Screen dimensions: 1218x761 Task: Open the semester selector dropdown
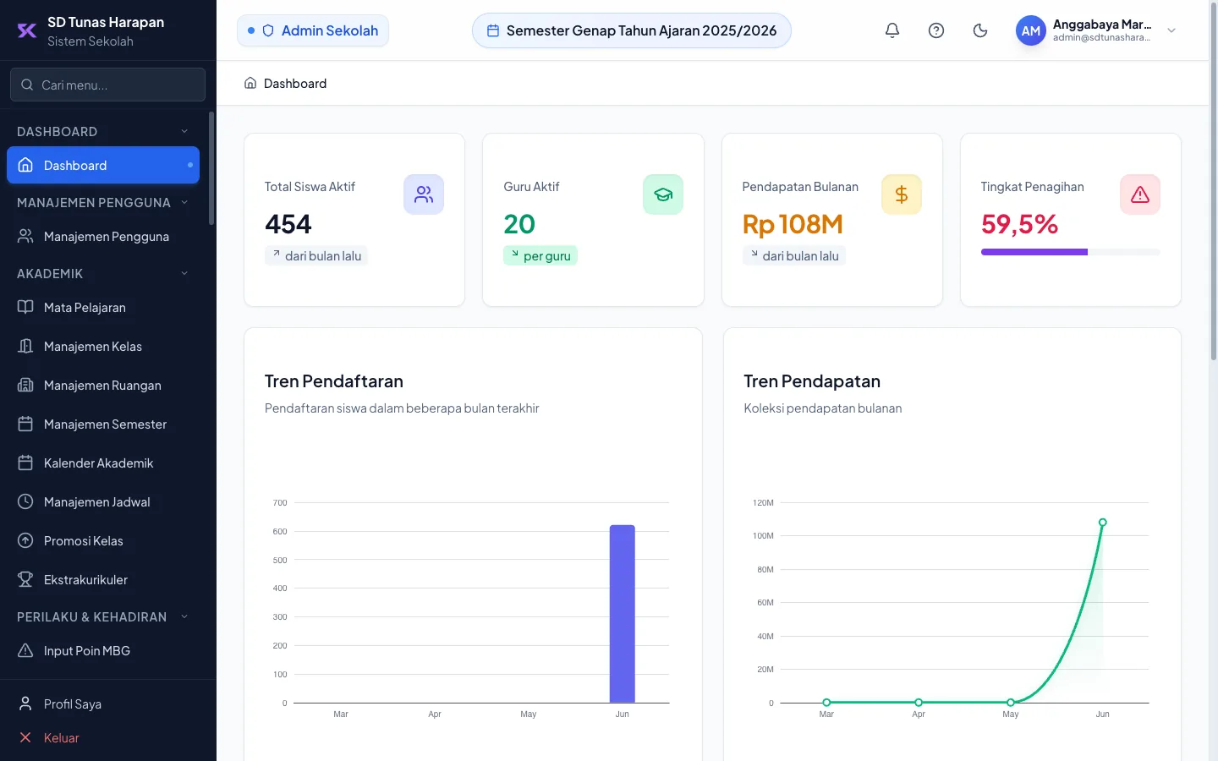pos(632,30)
